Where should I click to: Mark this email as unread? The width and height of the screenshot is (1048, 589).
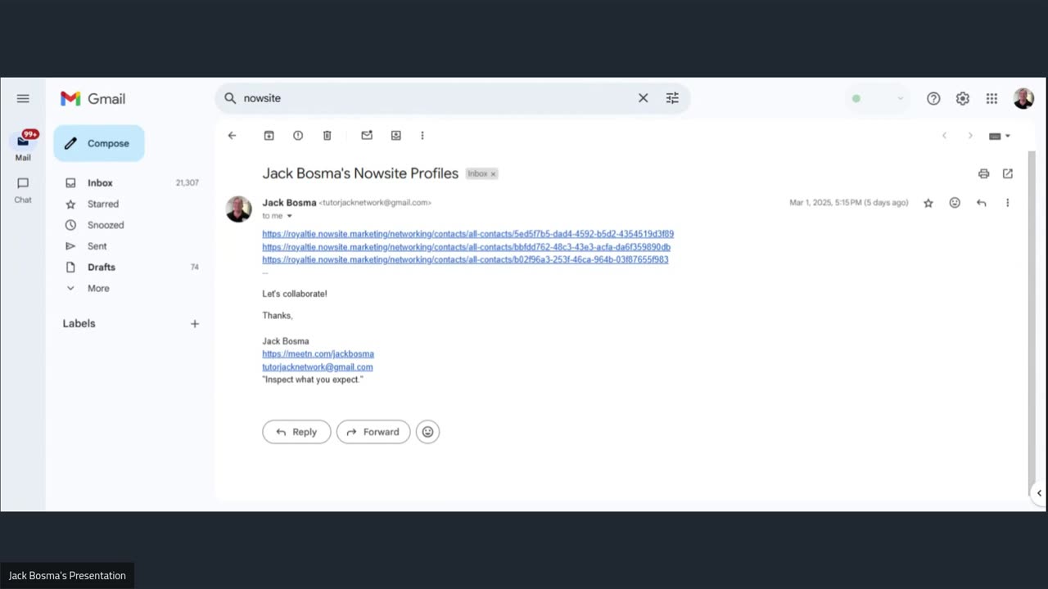[x=367, y=136]
